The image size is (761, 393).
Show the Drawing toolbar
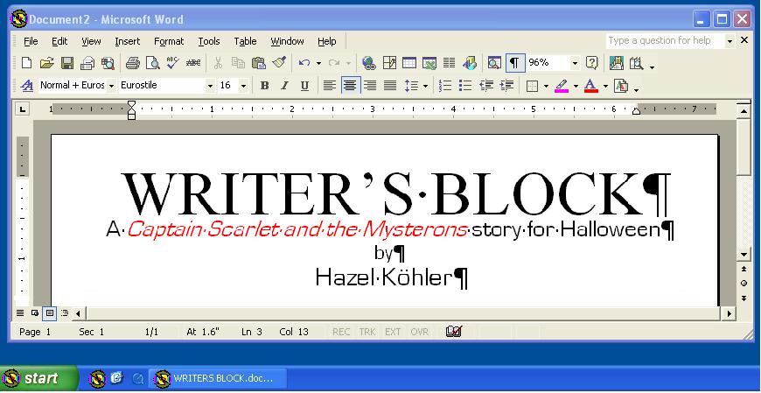(470, 63)
